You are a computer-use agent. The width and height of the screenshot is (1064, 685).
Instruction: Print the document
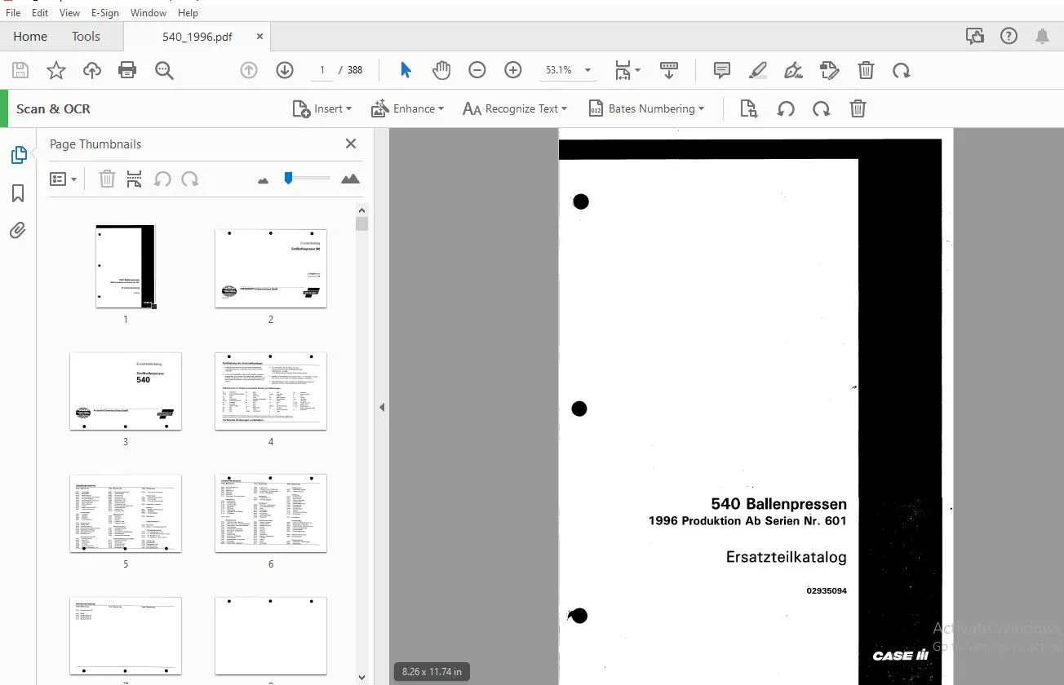pyautogui.click(x=127, y=71)
